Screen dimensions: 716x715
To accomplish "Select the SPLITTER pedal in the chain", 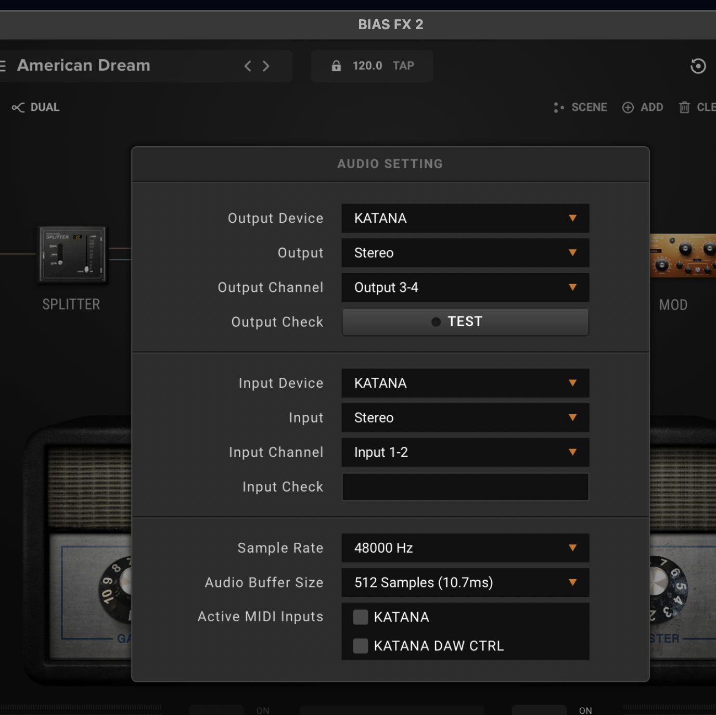I will pyautogui.click(x=73, y=254).
